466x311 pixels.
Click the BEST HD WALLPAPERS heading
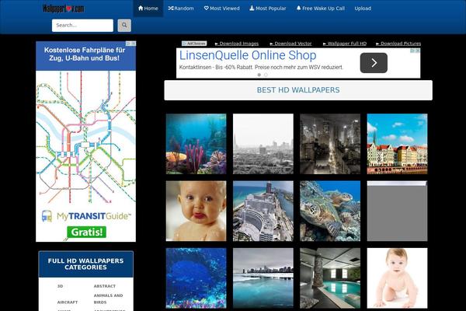[298, 90]
